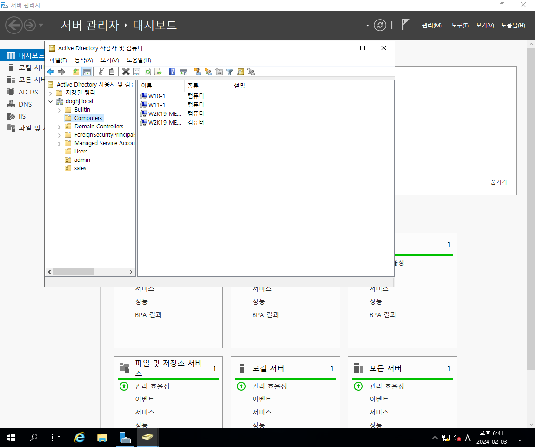Click 모든 서버 tile title
Screen dimensions: 535x447
(386, 368)
